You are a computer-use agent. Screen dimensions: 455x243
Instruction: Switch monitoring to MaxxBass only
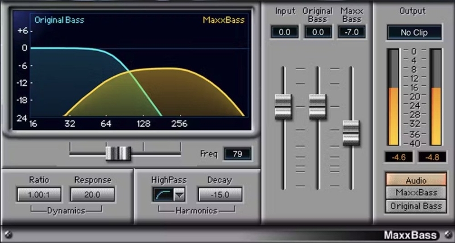point(416,192)
